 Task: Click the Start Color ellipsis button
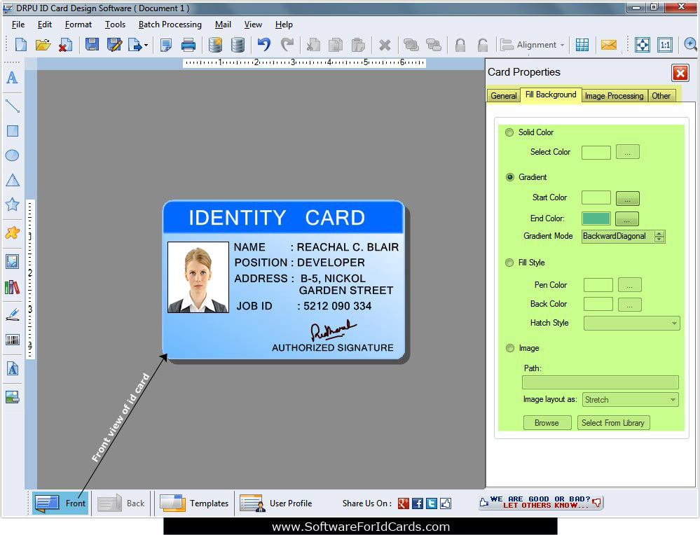627,199
